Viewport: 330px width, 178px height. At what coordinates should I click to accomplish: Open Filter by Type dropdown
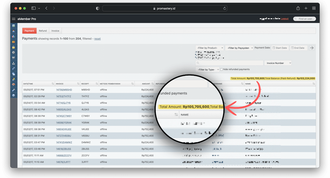click(x=207, y=70)
